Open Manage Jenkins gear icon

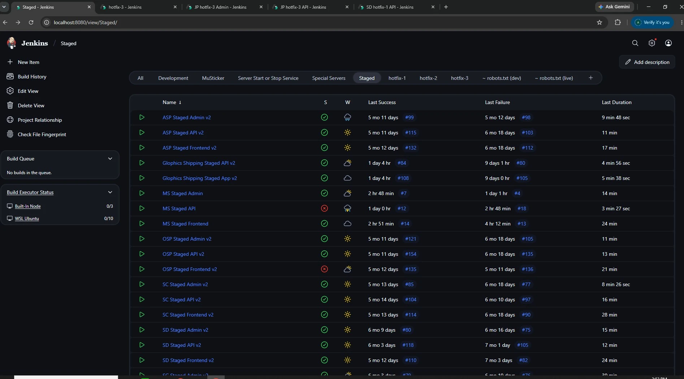tap(652, 43)
